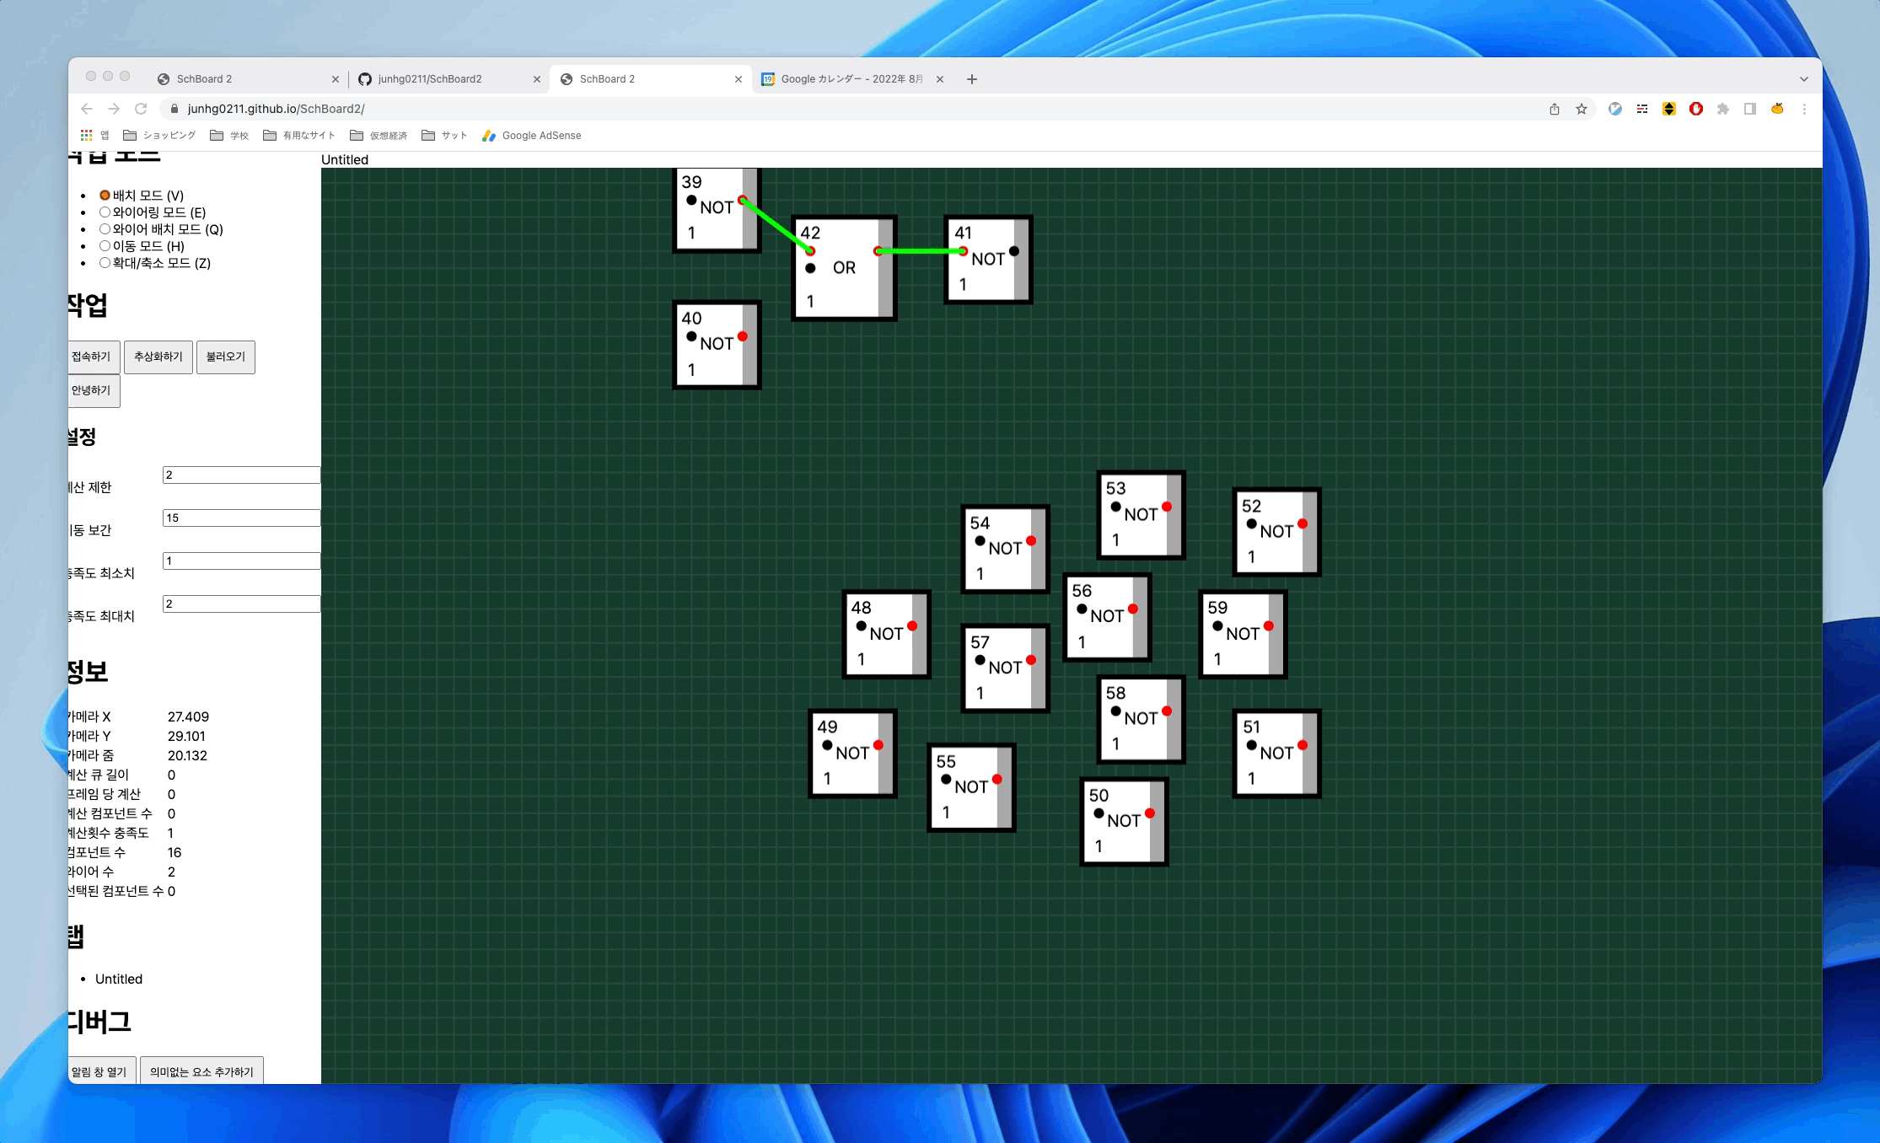This screenshot has width=1880, height=1143.
Task: Click red output pin of NOT 40
Action: pos(743,336)
